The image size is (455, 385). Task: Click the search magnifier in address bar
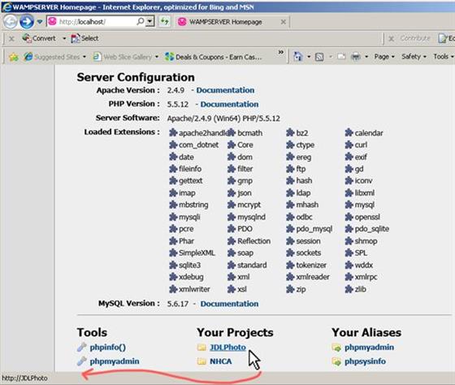click(141, 21)
